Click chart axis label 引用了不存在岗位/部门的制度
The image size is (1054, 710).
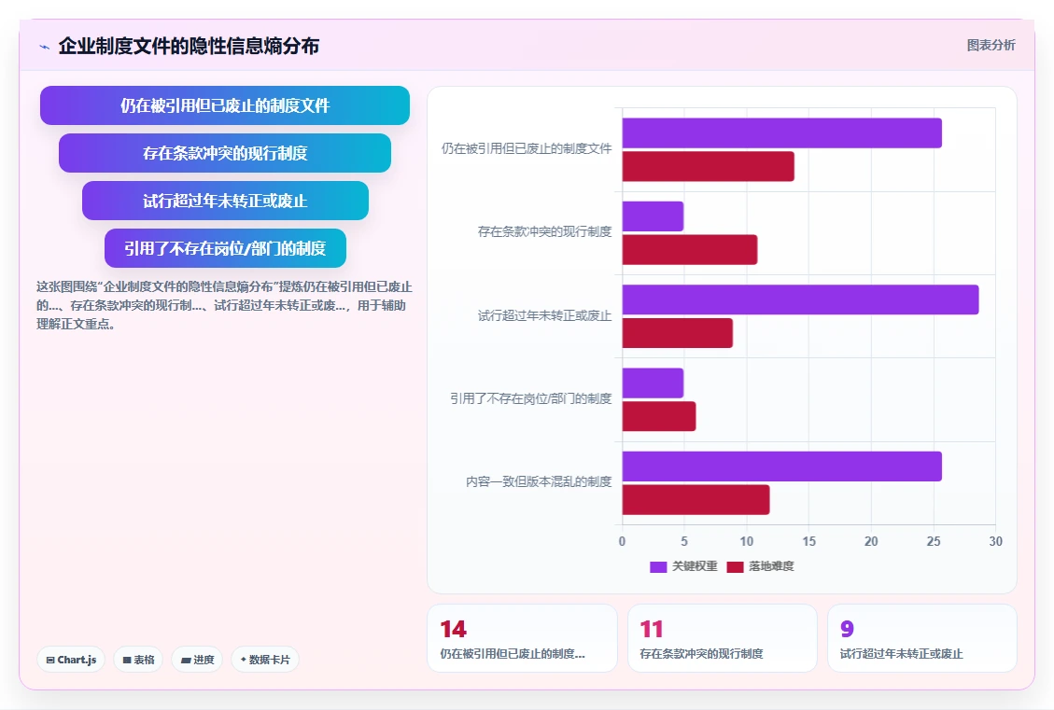[x=531, y=399]
